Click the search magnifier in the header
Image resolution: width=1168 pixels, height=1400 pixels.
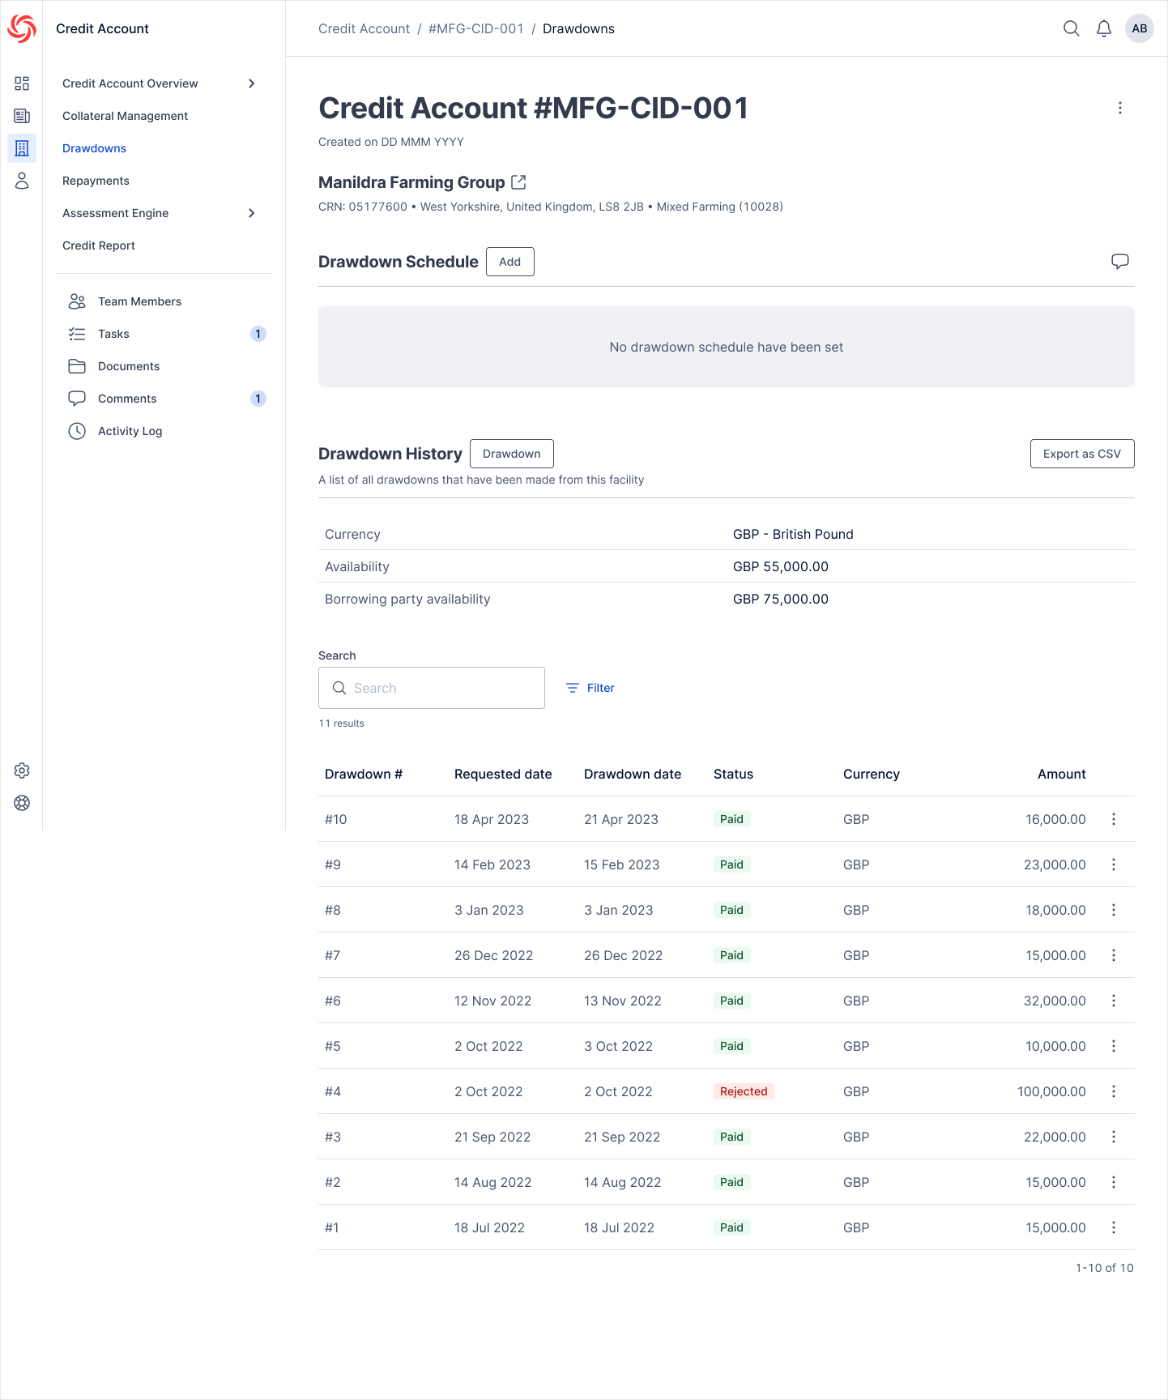tap(1071, 28)
